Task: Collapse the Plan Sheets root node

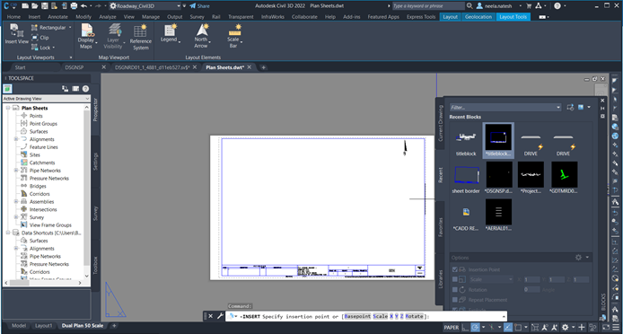Action: pos(8,108)
